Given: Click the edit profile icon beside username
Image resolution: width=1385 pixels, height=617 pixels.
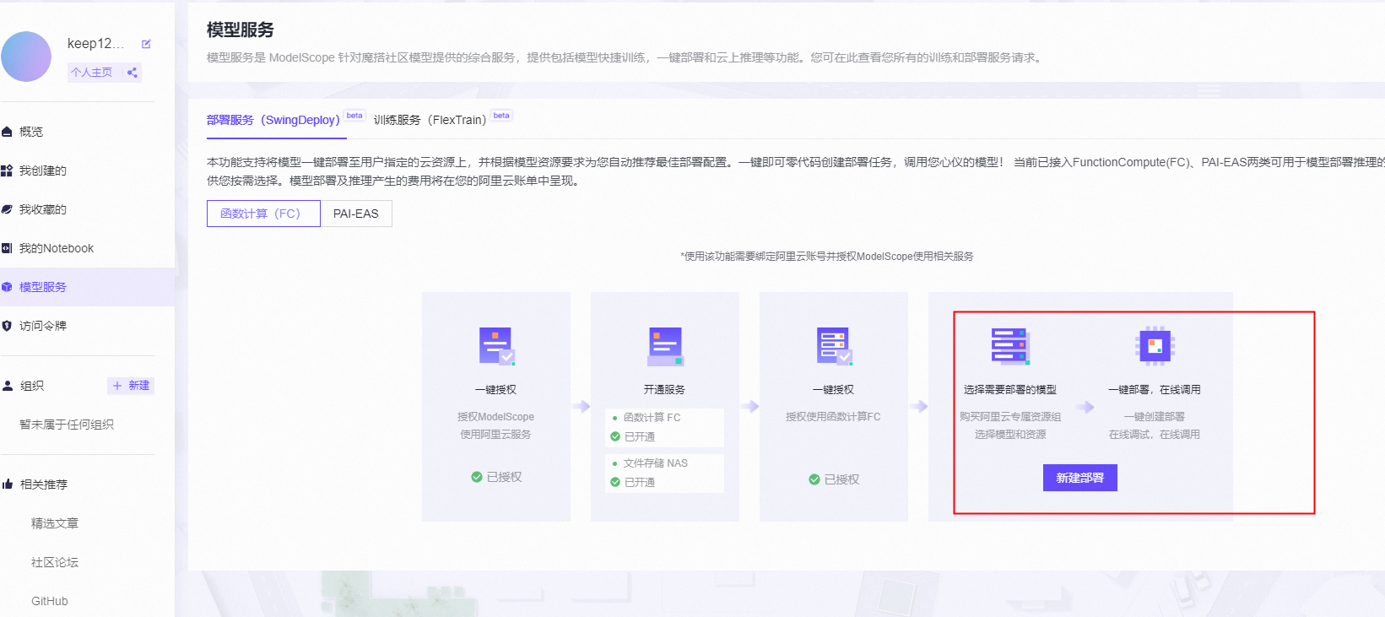Looking at the screenshot, I should click(x=146, y=44).
